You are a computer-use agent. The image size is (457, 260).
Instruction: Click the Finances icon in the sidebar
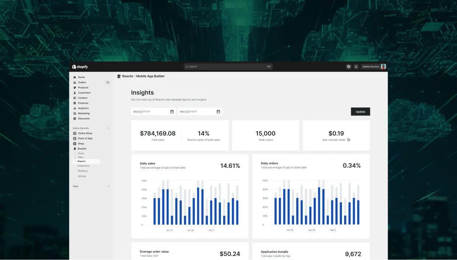[x=75, y=103]
